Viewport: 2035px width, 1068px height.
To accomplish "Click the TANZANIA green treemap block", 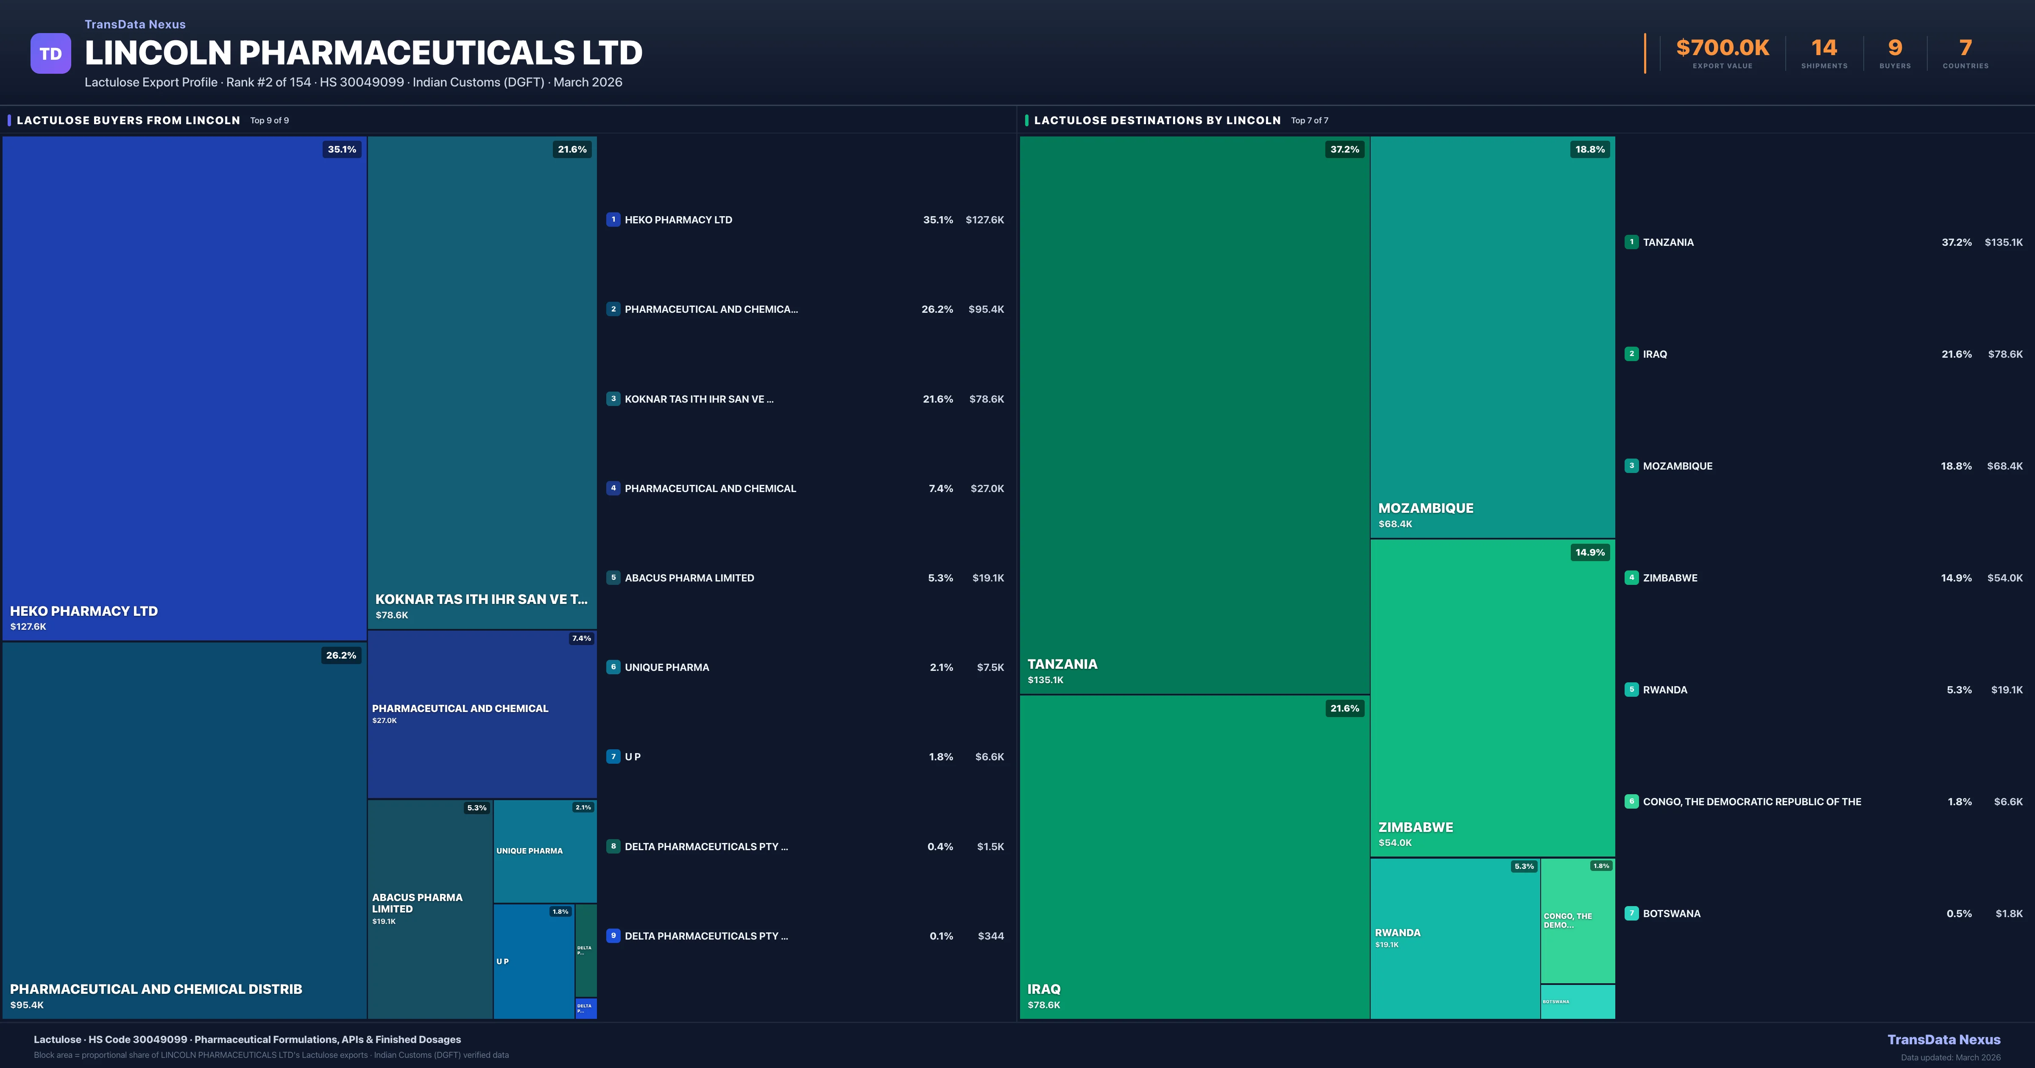I will click(1193, 411).
